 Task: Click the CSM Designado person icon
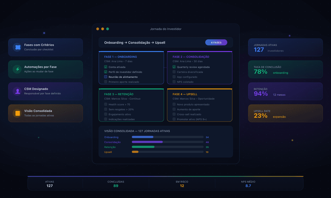pyautogui.click(x=18, y=91)
